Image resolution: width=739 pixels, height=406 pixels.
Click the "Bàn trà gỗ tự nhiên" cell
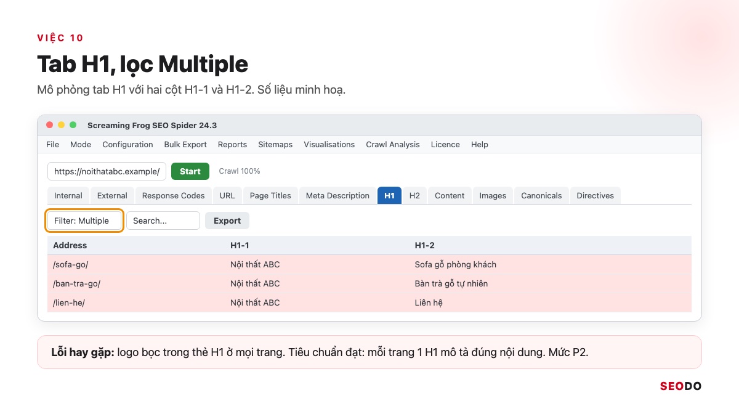[451, 283]
